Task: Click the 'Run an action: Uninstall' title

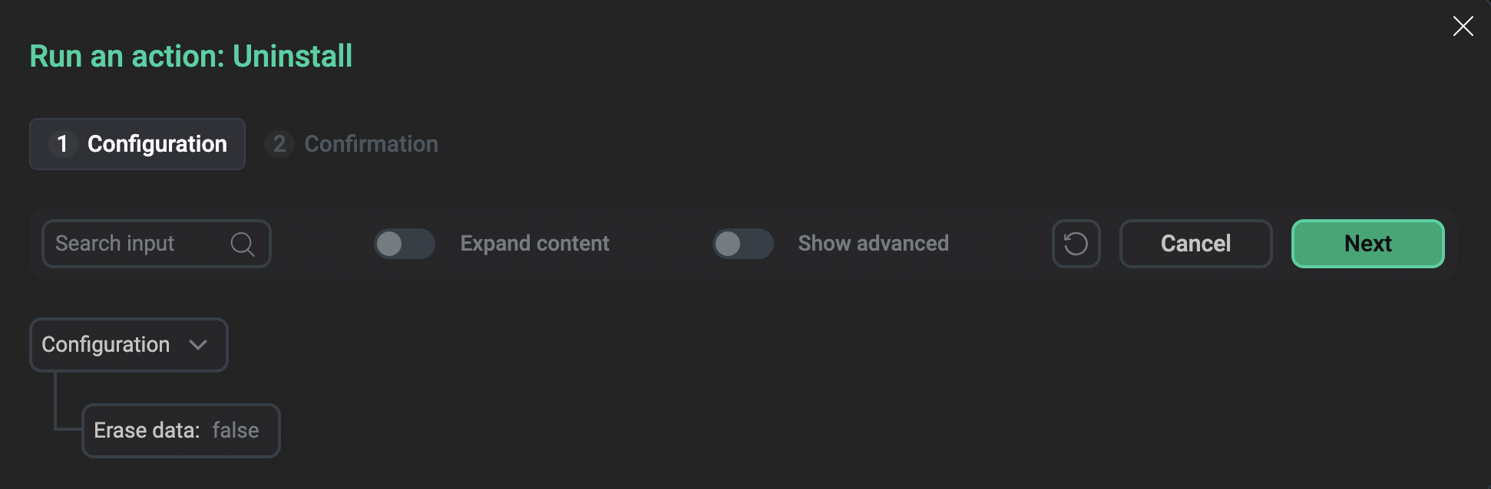Action: point(190,56)
